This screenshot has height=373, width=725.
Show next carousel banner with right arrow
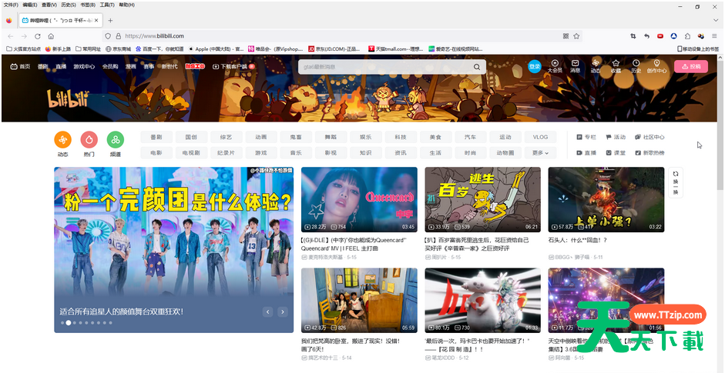(x=283, y=312)
